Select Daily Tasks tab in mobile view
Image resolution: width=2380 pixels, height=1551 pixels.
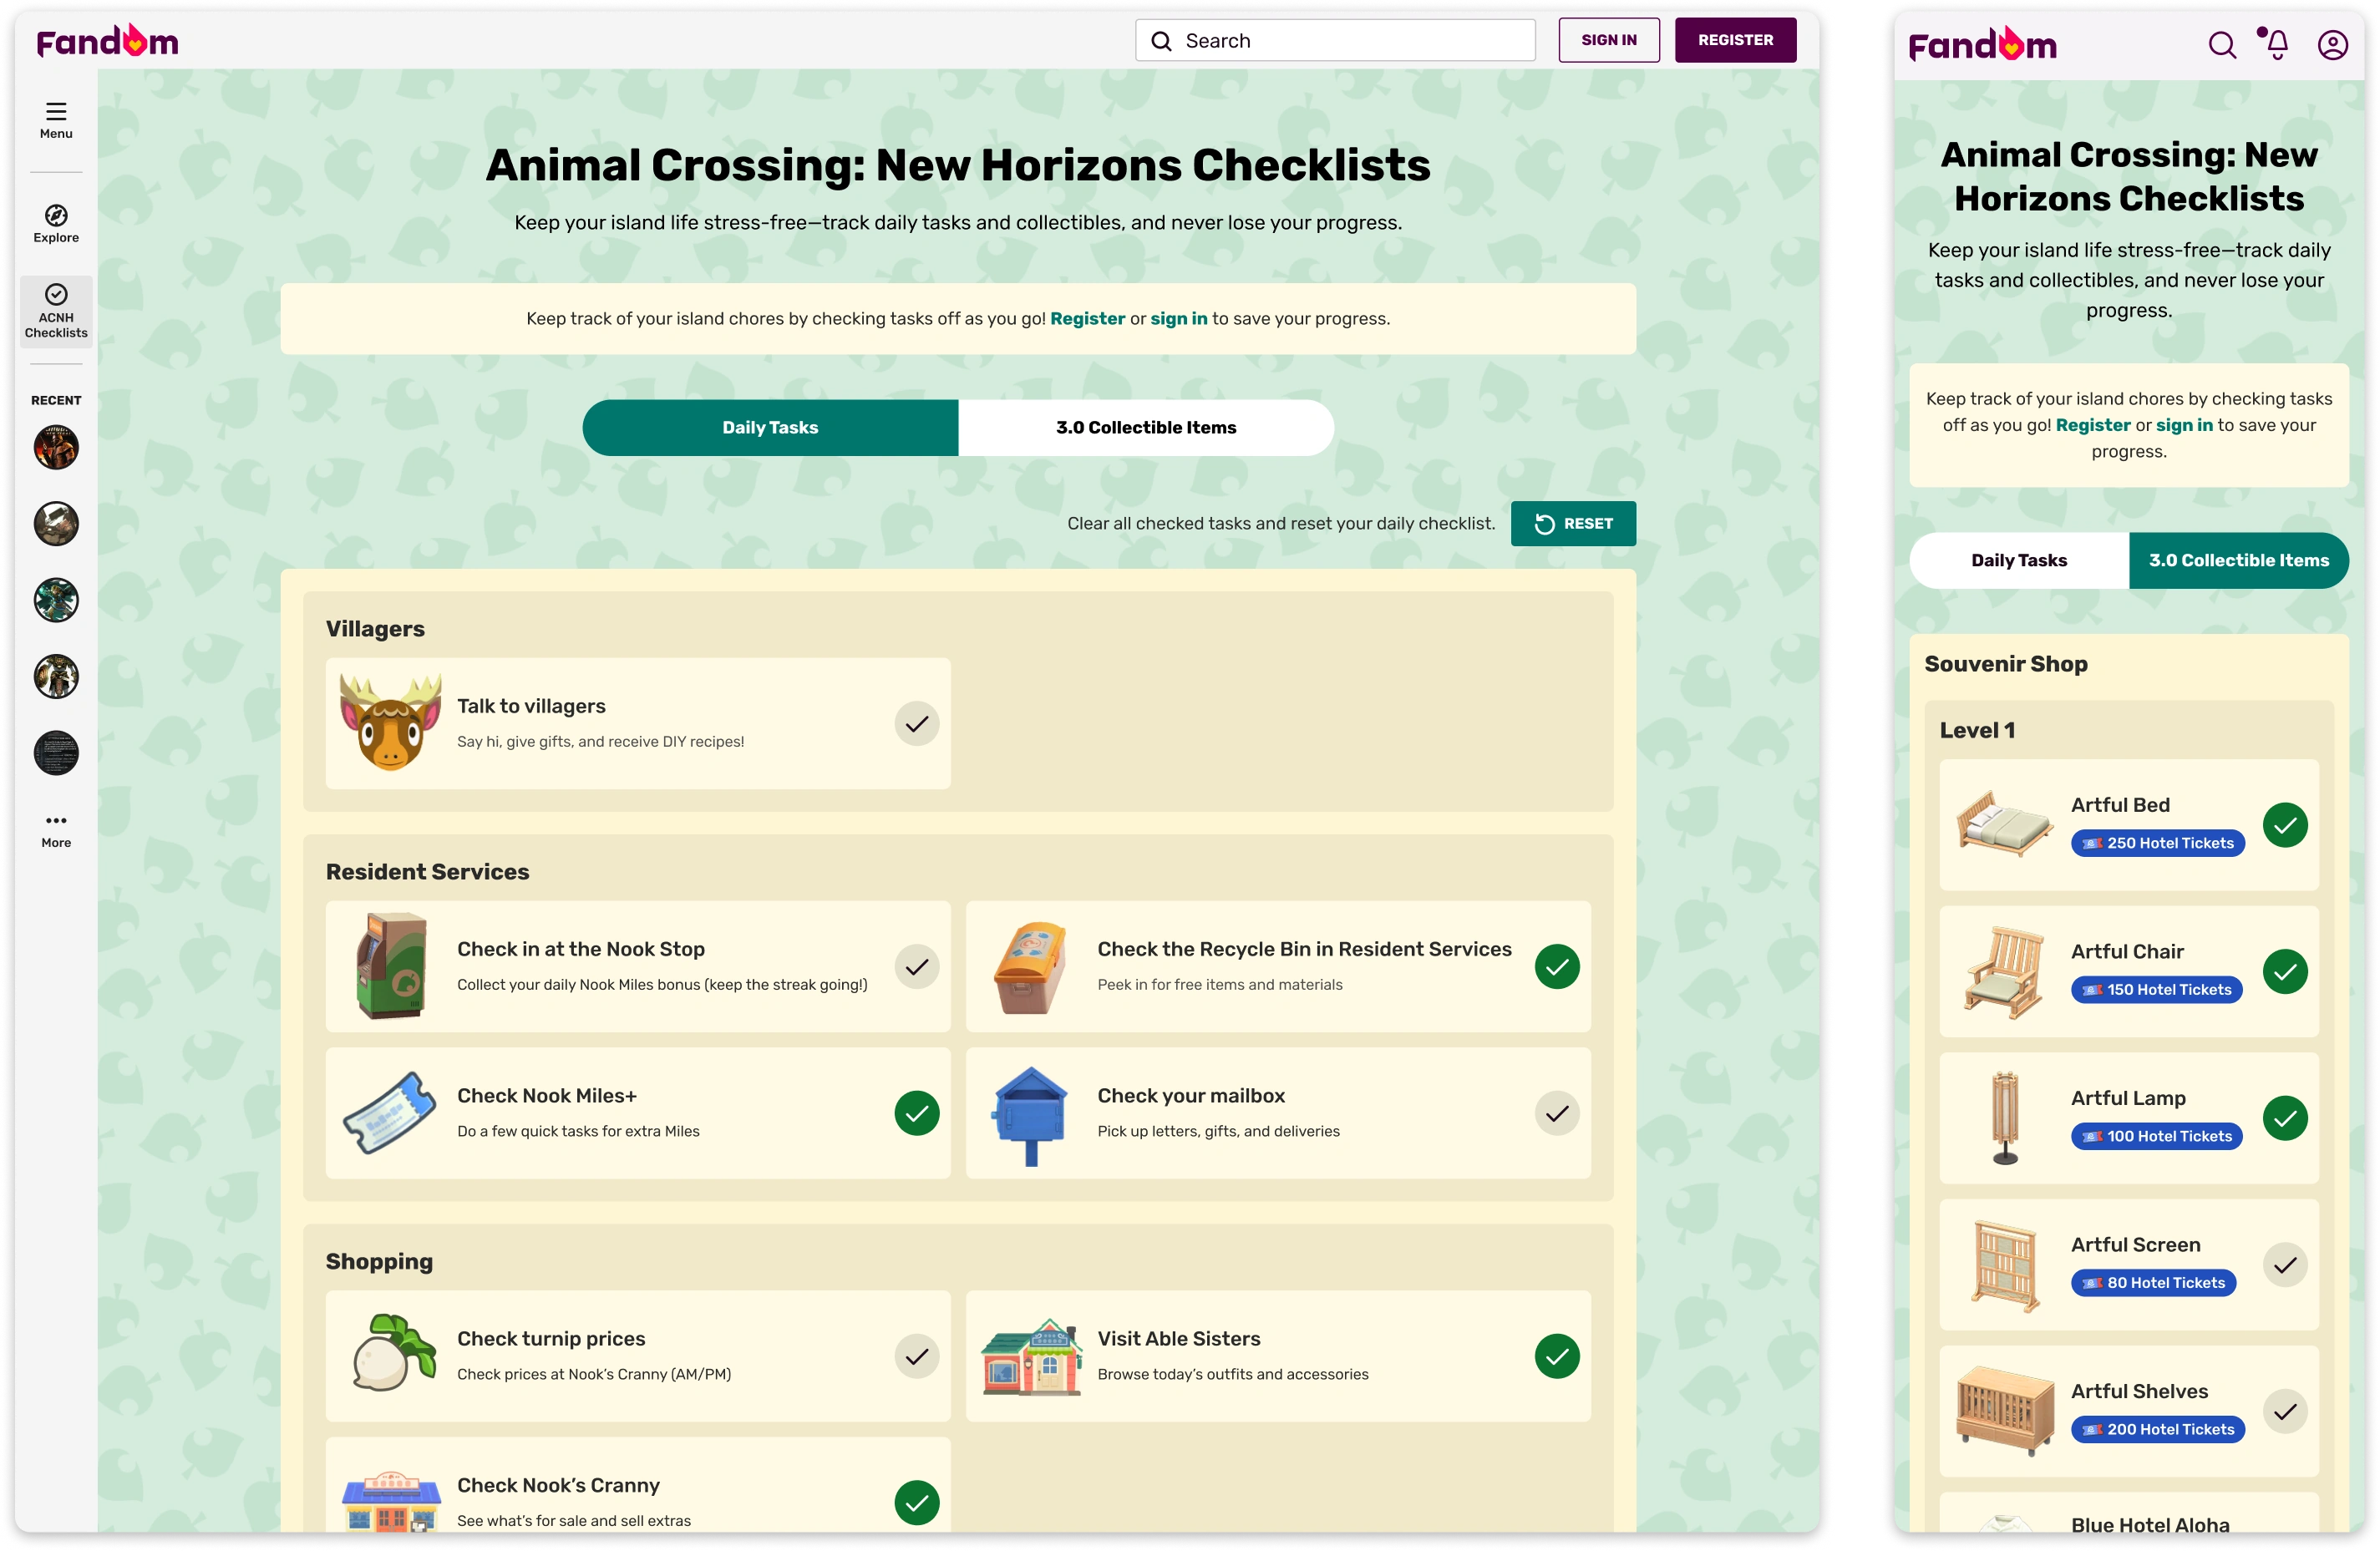(x=2018, y=560)
